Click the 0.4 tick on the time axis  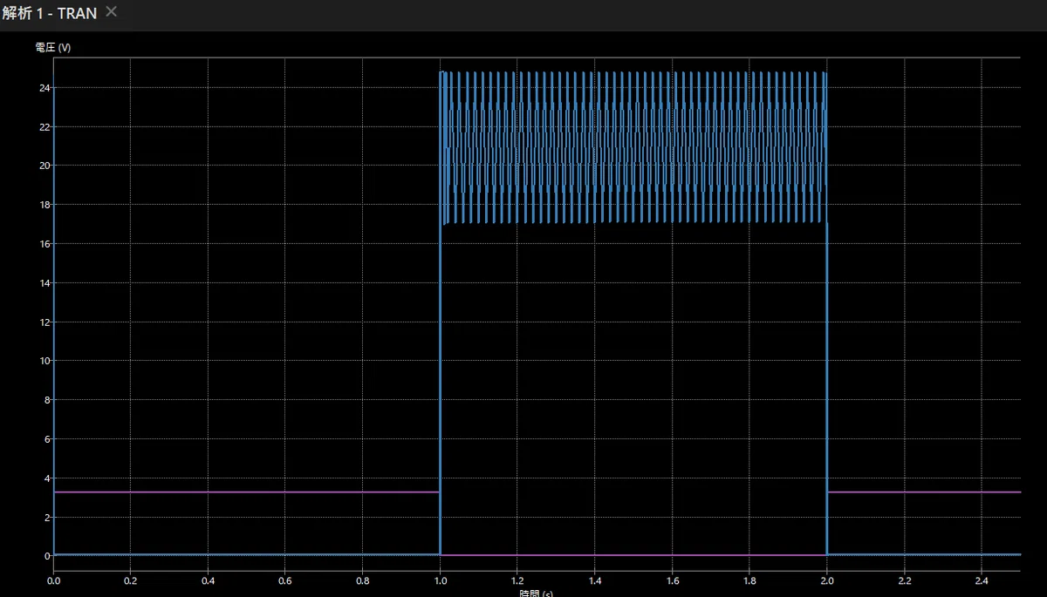coord(208,579)
